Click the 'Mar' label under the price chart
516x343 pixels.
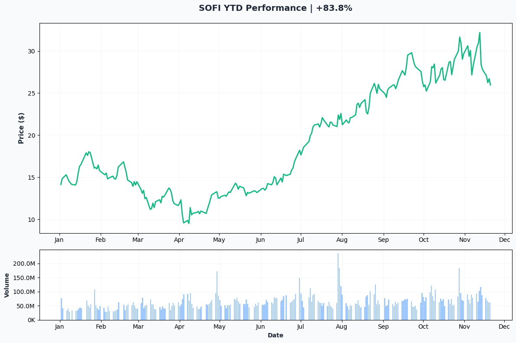tap(138, 240)
